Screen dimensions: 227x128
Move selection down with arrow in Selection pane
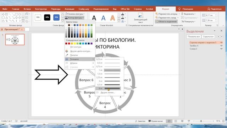tap(222, 37)
